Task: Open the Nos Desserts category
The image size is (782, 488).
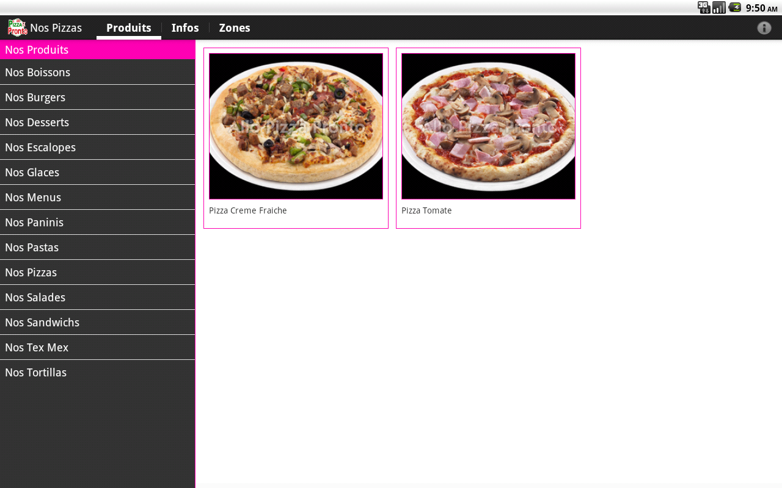Action: [98, 123]
